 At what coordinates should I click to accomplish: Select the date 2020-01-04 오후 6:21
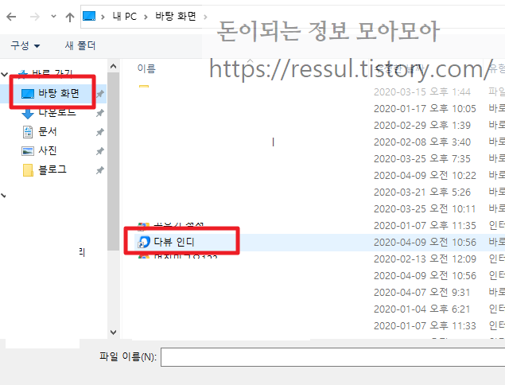[x=421, y=309]
